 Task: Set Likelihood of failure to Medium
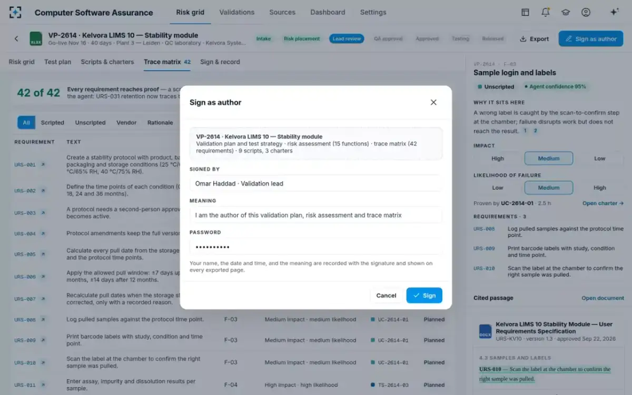[x=549, y=187]
